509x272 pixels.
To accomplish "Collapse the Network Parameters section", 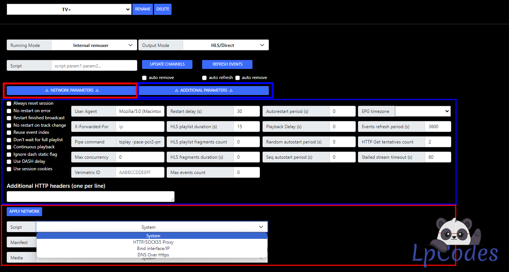I will click(x=72, y=91).
